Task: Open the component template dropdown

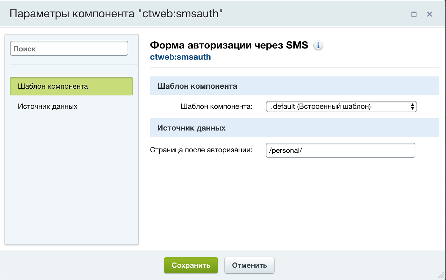Action: tap(341, 107)
